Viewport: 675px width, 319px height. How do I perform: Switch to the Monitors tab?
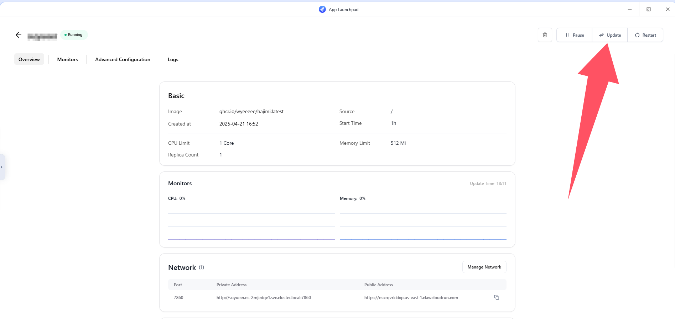click(67, 59)
